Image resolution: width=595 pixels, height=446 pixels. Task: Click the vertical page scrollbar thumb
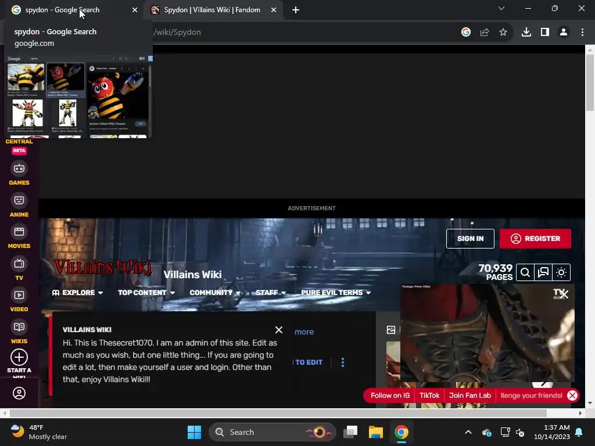coord(590,81)
